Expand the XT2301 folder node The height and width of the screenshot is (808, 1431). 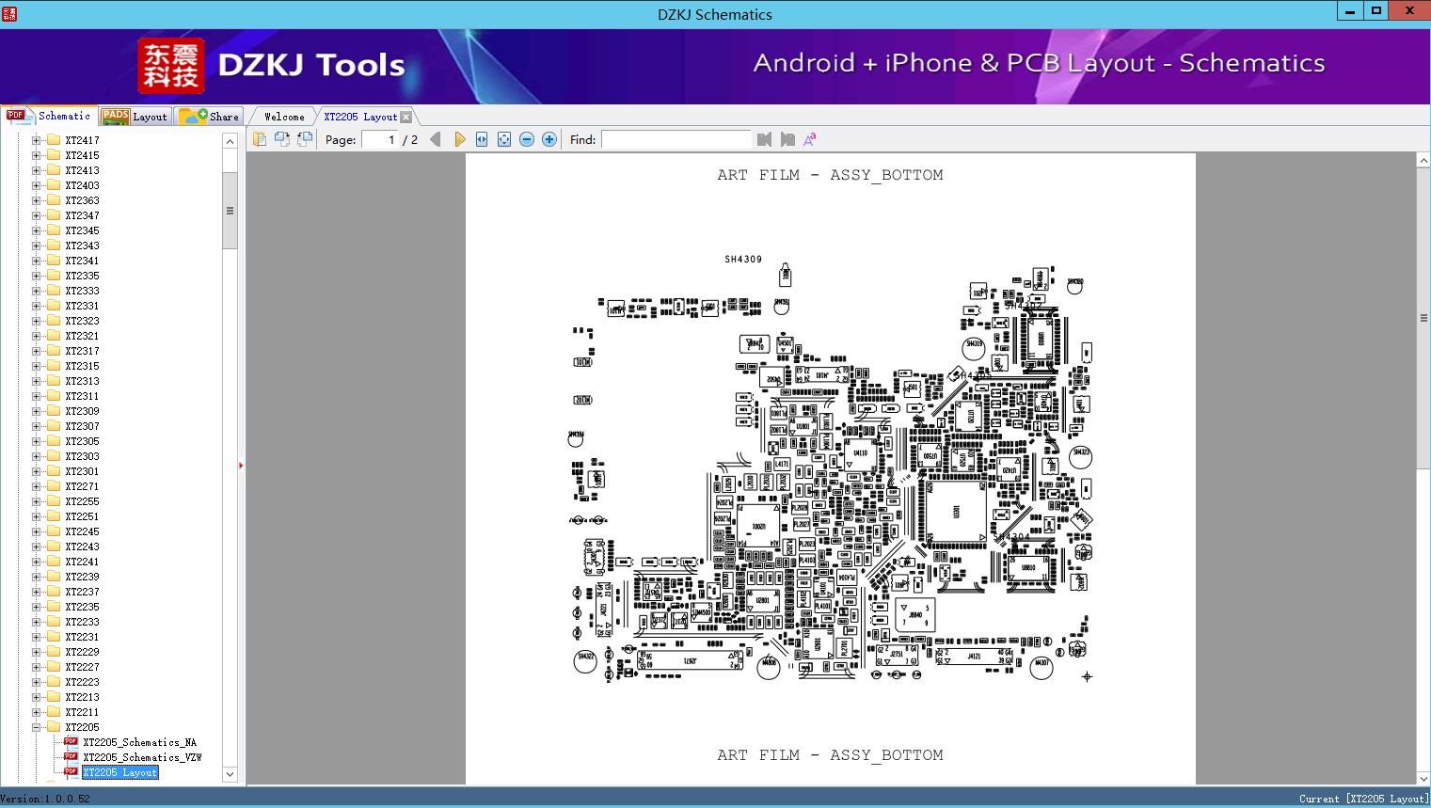pyautogui.click(x=37, y=471)
